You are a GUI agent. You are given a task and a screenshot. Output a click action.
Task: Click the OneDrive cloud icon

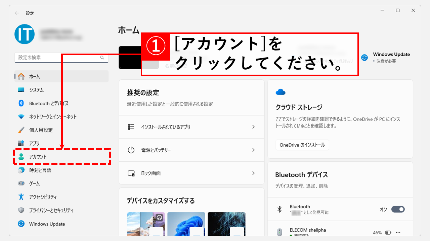pos(281,92)
